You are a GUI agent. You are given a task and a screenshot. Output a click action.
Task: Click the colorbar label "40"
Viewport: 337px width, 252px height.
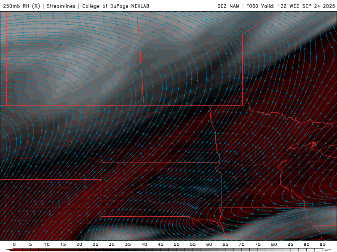144,244
